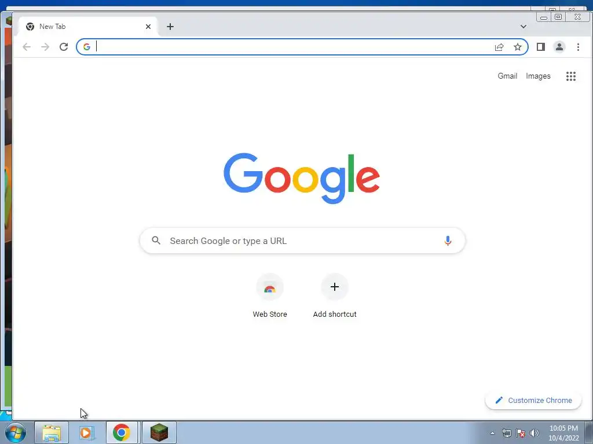Bookmark this tab with the star icon
Image resolution: width=593 pixels, height=444 pixels.
click(x=517, y=47)
